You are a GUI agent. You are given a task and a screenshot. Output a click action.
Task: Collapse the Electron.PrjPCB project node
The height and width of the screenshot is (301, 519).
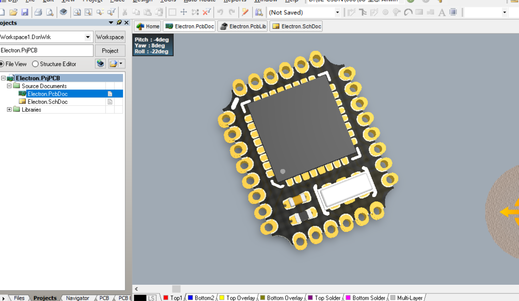coord(3,78)
